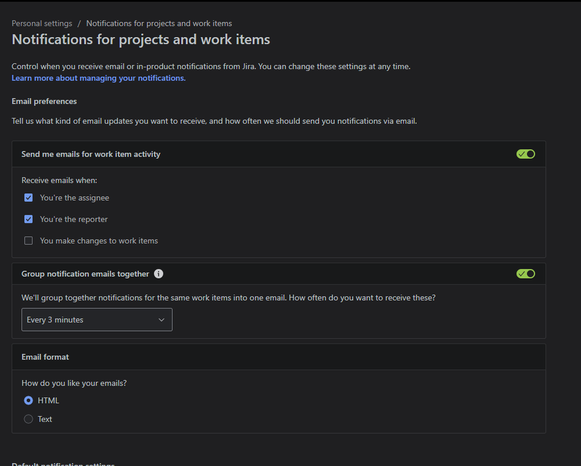The width and height of the screenshot is (581, 466).
Task: Uncheck 'You're the reporter'
Action: [x=28, y=219]
